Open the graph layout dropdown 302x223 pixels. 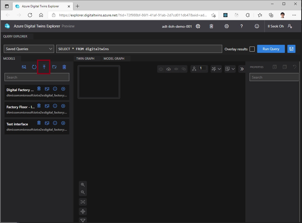click(x=216, y=69)
